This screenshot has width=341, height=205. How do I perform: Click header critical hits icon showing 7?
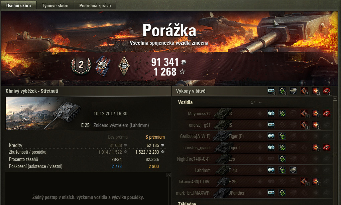coord(304,91)
